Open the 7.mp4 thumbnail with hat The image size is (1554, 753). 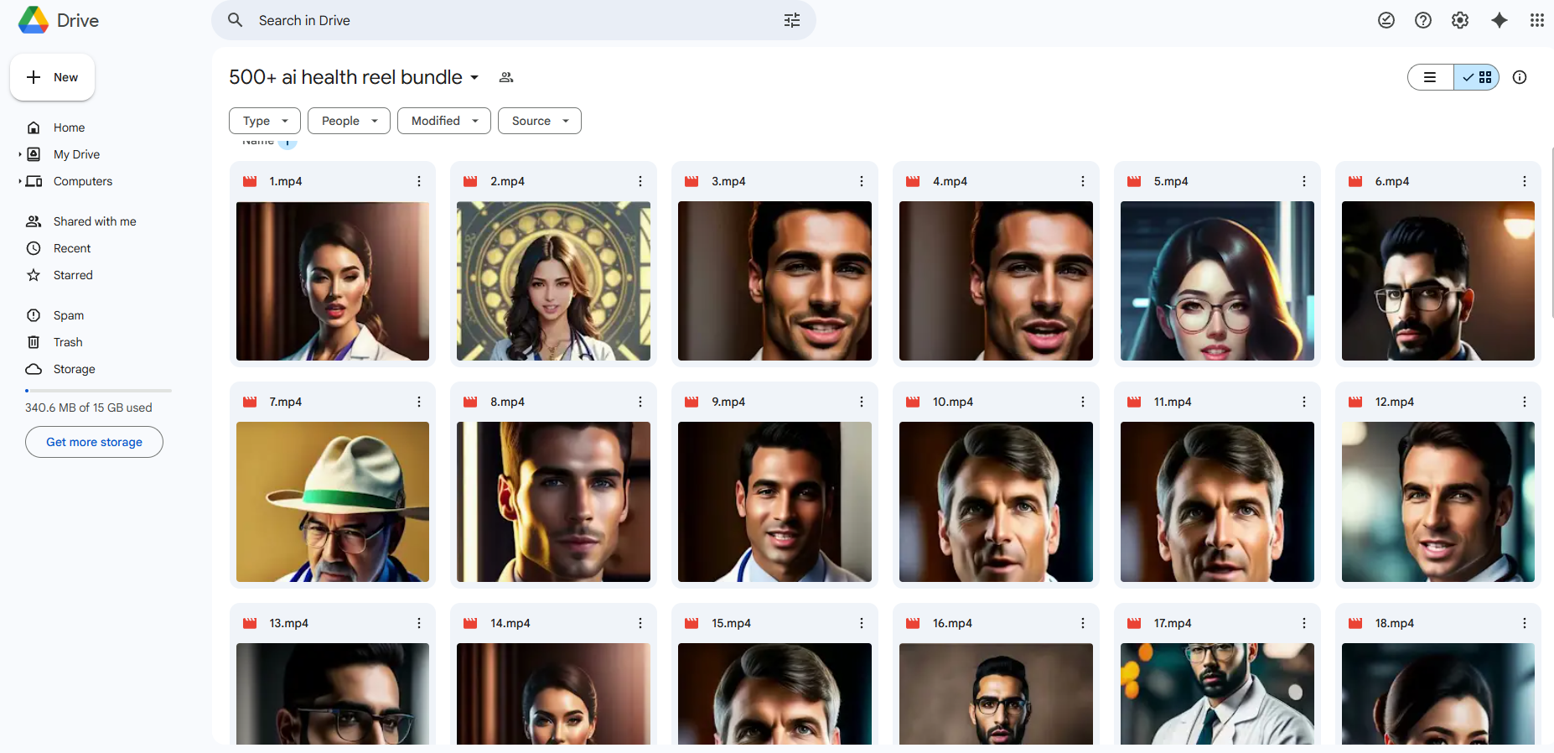333,501
